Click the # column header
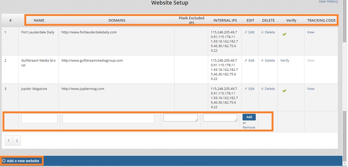Viewport: 348px width, 167px height. pyautogui.click(x=11, y=20)
